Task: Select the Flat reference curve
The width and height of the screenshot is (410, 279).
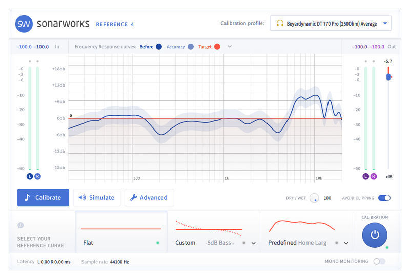Action: click(x=121, y=232)
